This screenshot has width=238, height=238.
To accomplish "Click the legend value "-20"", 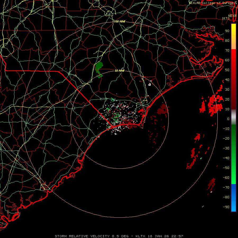I will (x=226, y=139).
